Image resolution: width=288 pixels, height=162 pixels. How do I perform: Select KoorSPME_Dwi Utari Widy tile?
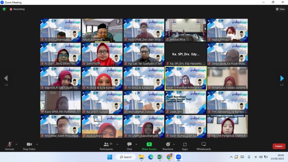(144, 30)
